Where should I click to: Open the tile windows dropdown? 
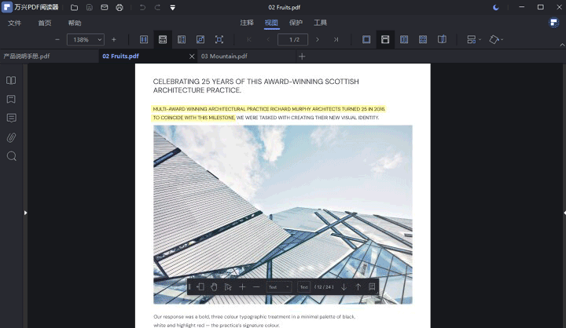pyautogui.click(x=473, y=39)
